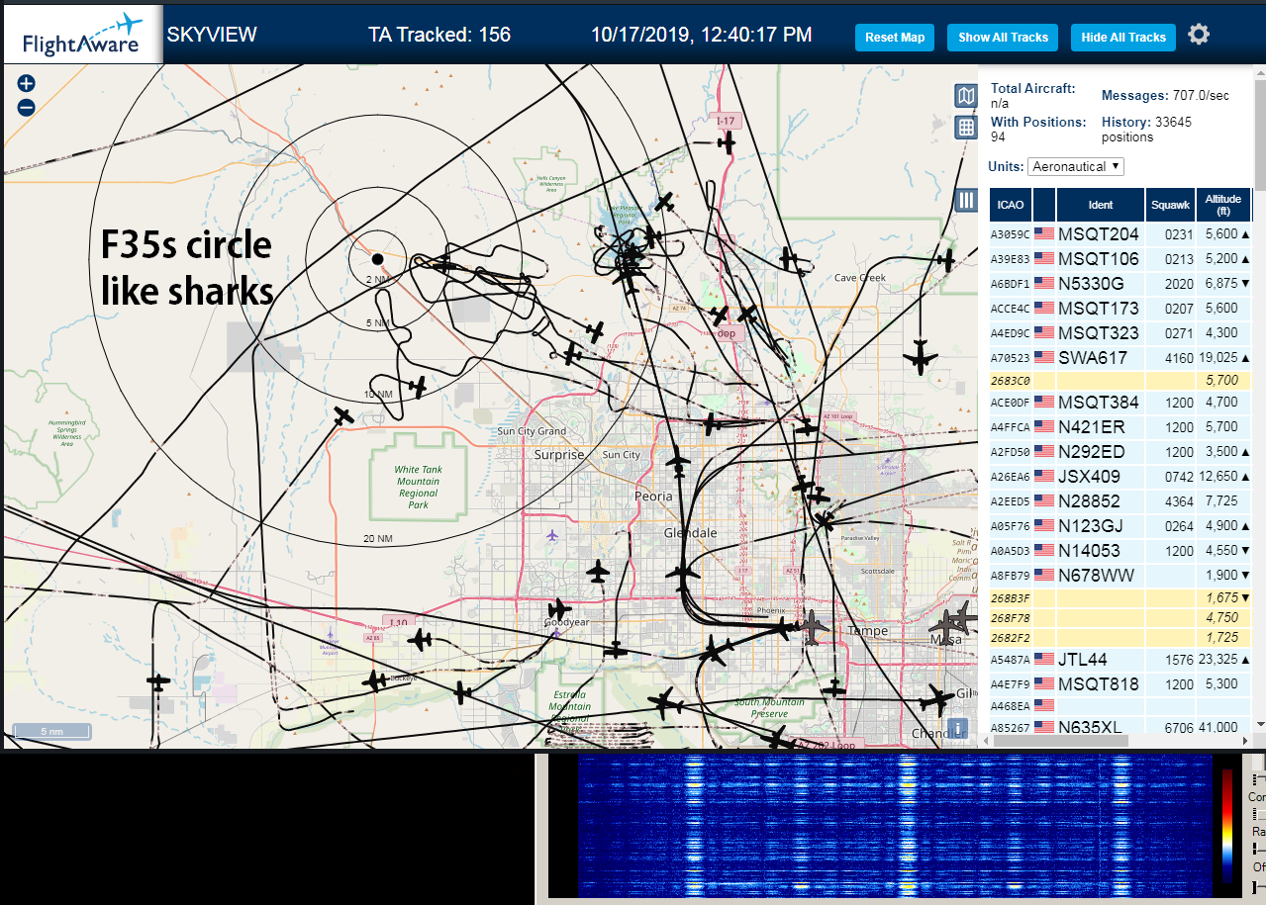
Task: Click the A468EA ICAO cell
Action: coord(1011,706)
